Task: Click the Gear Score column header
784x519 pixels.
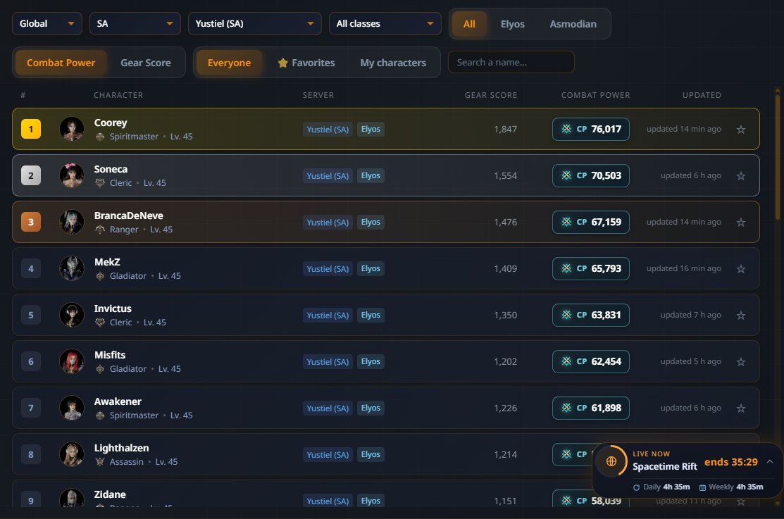Action: tap(490, 95)
